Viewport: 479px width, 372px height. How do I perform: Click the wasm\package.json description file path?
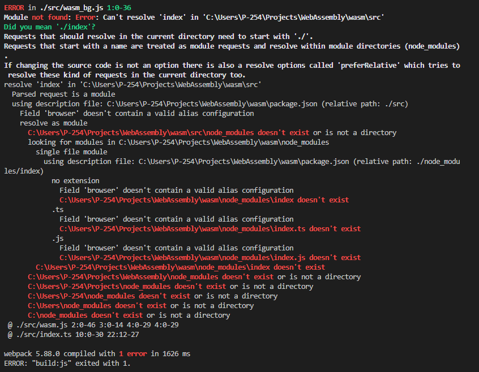tap(212, 104)
